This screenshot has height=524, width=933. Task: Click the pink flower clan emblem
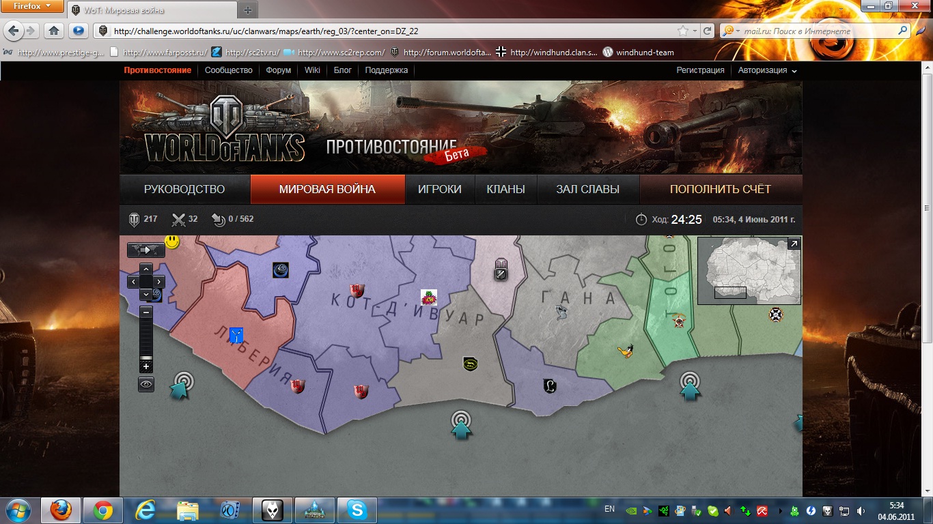click(x=428, y=297)
